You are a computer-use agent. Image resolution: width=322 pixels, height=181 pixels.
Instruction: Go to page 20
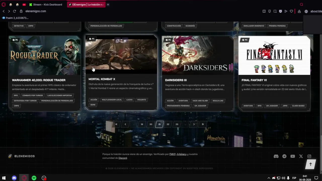[151, 124]
